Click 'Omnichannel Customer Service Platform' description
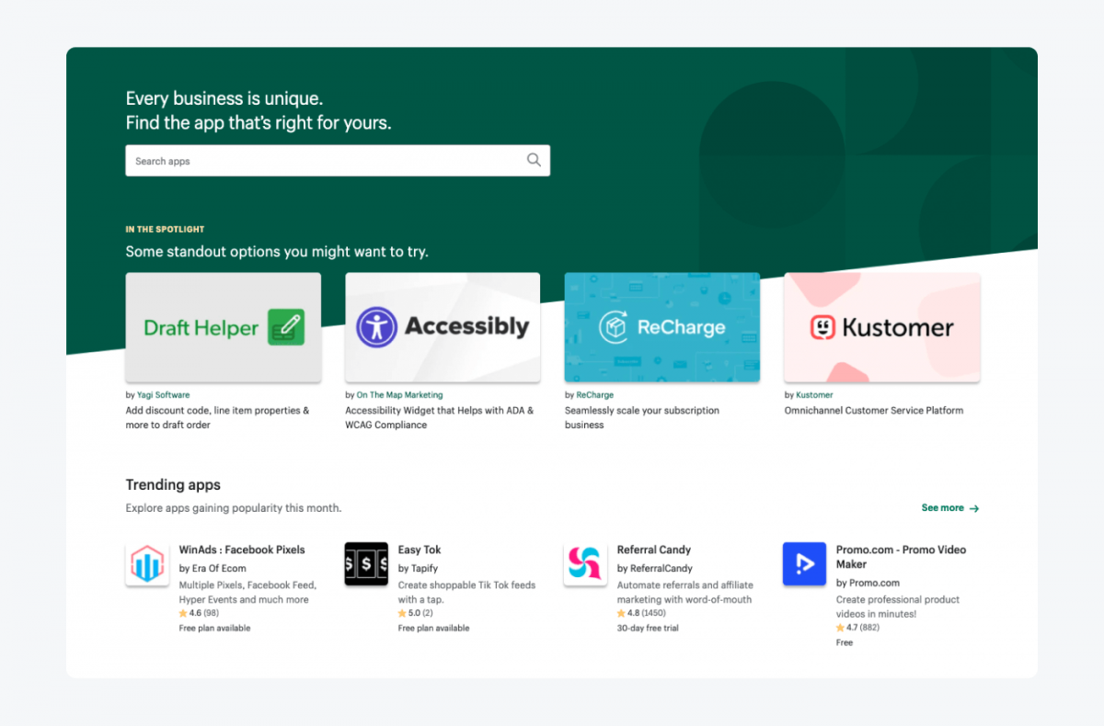The image size is (1104, 726). [x=874, y=411]
